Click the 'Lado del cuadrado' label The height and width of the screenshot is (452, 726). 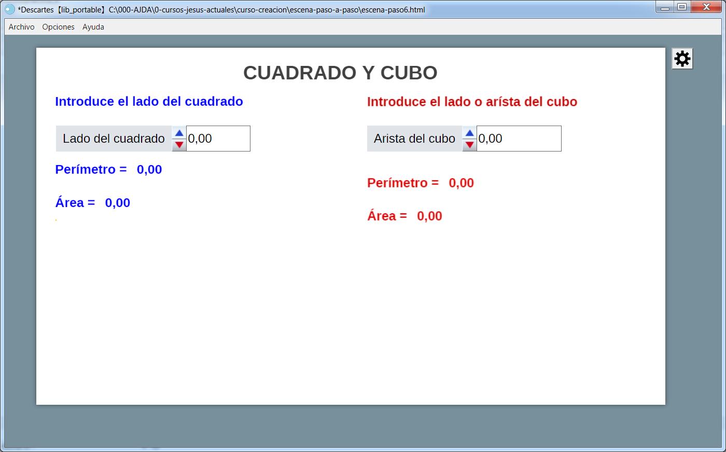click(114, 139)
